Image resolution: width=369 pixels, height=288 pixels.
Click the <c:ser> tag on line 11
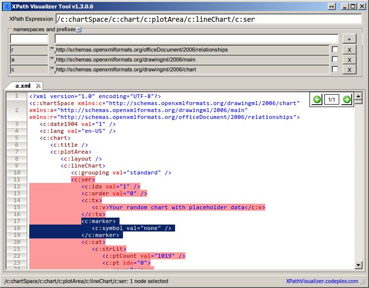pos(83,179)
